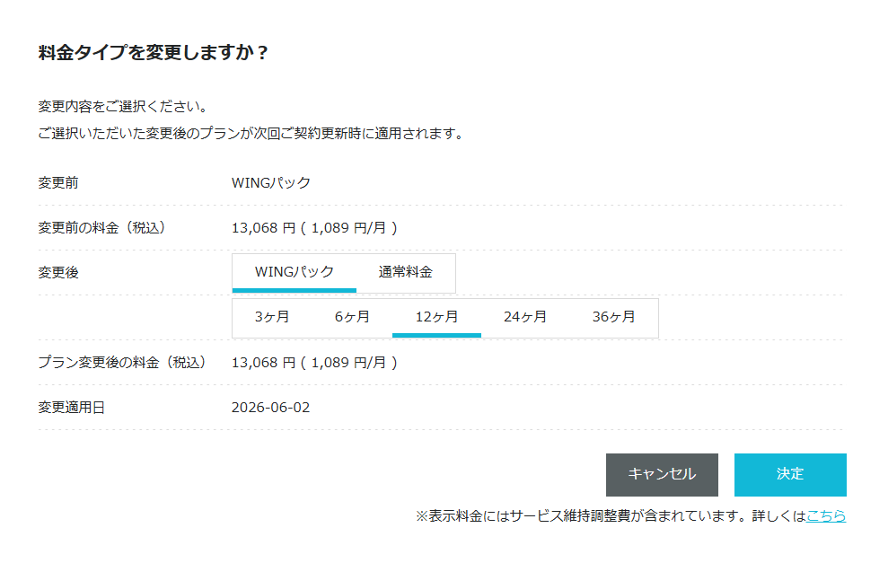Open the こちら details link
Screen dimensions: 888x563
[x=826, y=516]
